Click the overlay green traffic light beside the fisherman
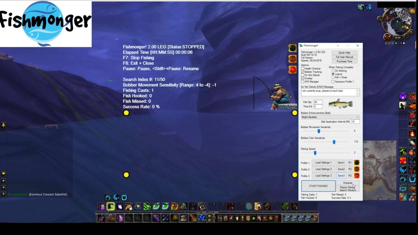 (292, 48)
